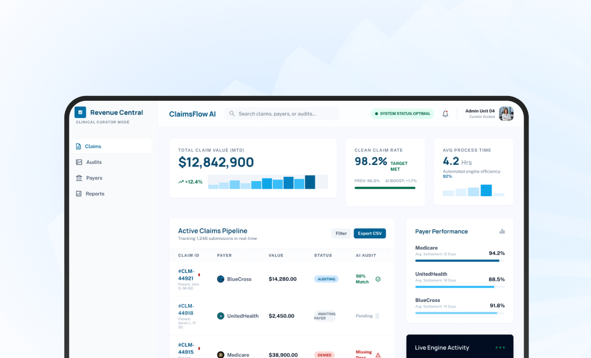Navigate to the Claims section
The width and height of the screenshot is (591, 358).
pos(93,146)
